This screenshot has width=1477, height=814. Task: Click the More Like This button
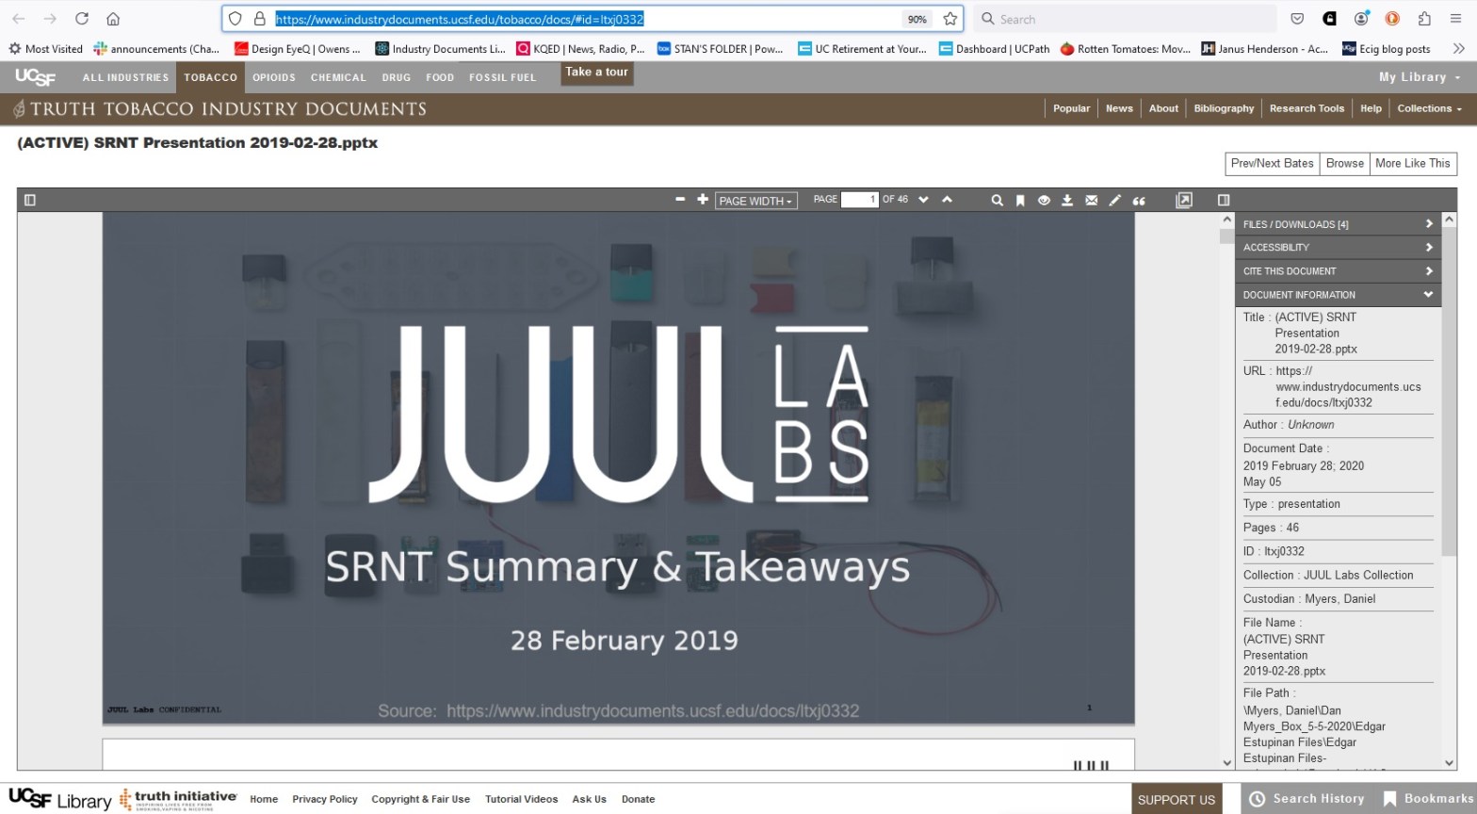1412,163
